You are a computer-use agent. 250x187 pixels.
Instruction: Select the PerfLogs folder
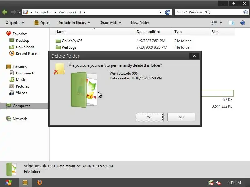pyautogui.click(x=69, y=47)
